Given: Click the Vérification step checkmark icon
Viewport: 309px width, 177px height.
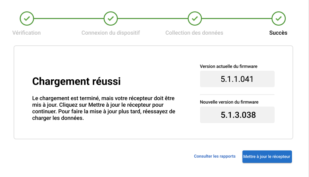Looking at the screenshot, I should tap(27, 18).
